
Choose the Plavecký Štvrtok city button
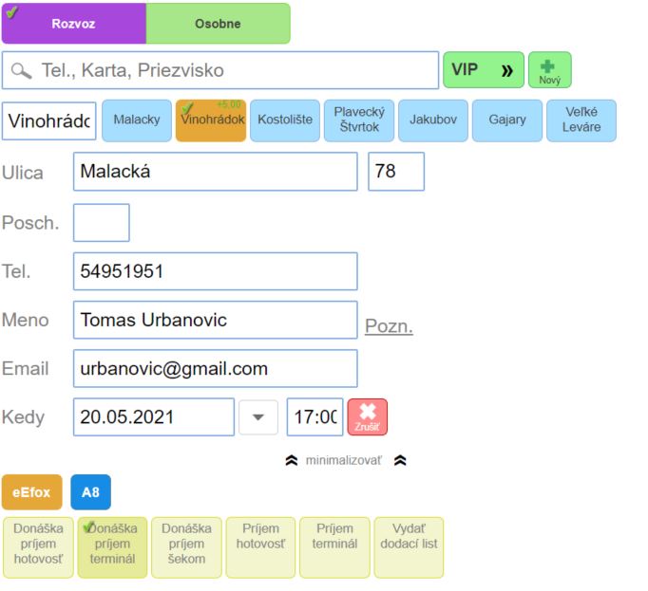pyautogui.click(x=358, y=120)
